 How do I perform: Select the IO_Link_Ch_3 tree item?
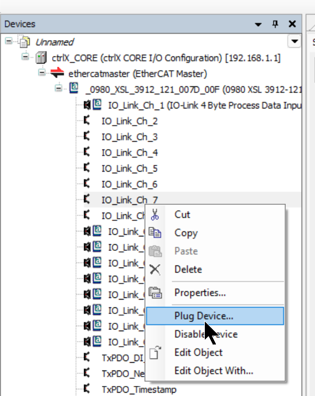coord(130,137)
